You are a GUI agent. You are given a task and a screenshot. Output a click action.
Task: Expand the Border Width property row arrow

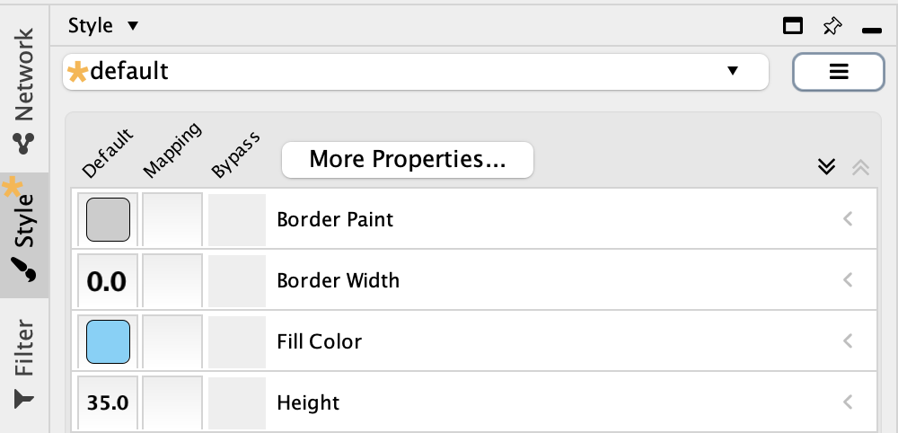(847, 280)
